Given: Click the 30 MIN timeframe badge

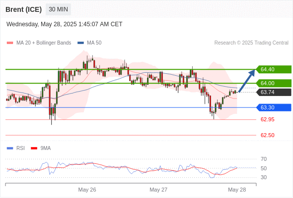Looking at the screenshot, I should coord(58,9).
